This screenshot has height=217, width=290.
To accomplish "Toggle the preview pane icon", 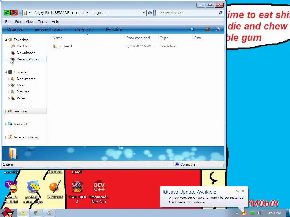I will pyautogui.click(x=208, y=29).
